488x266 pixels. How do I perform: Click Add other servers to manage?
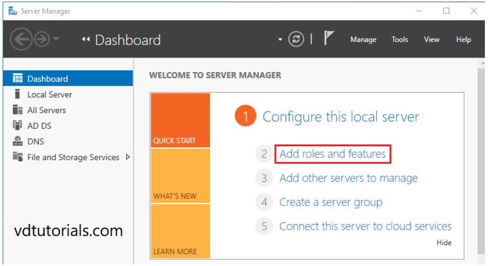pos(348,178)
